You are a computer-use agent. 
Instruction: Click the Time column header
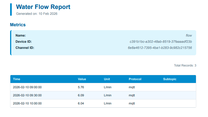click(x=17, y=79)
